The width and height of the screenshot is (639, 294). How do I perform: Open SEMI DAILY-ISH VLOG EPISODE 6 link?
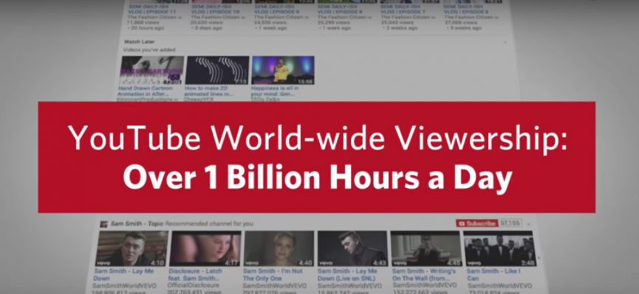click(467, 10)
